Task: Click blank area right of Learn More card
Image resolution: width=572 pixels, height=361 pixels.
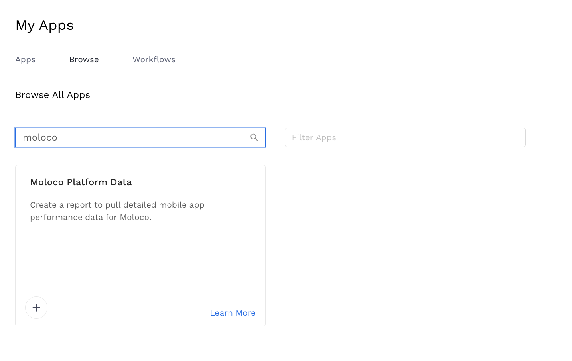Action: coord(399,313)
